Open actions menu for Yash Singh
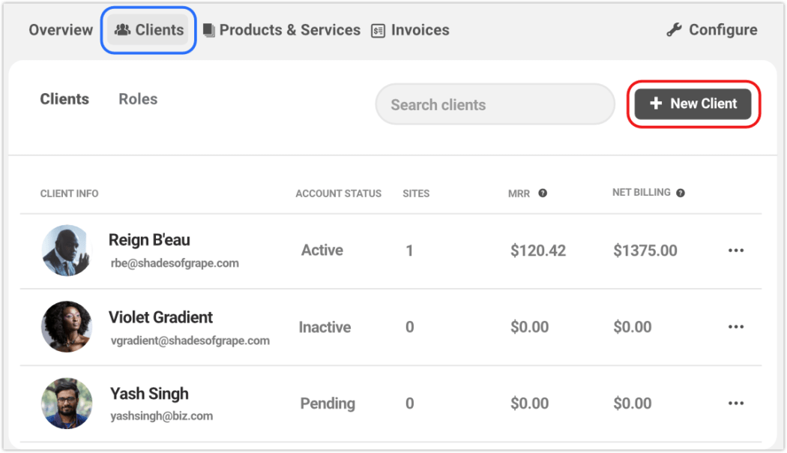 pyautogui.click(x=736, y=403)
